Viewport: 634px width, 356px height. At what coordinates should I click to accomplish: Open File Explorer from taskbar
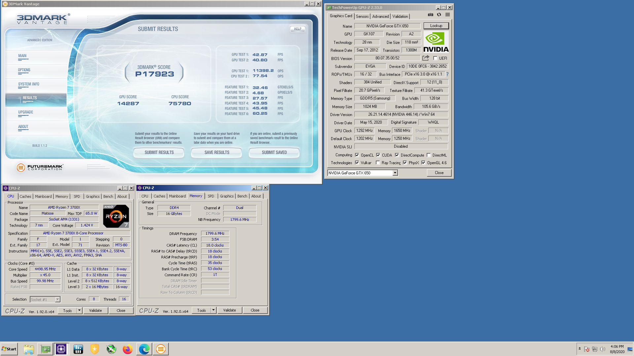pyautogui.click(x=29, y=349)
